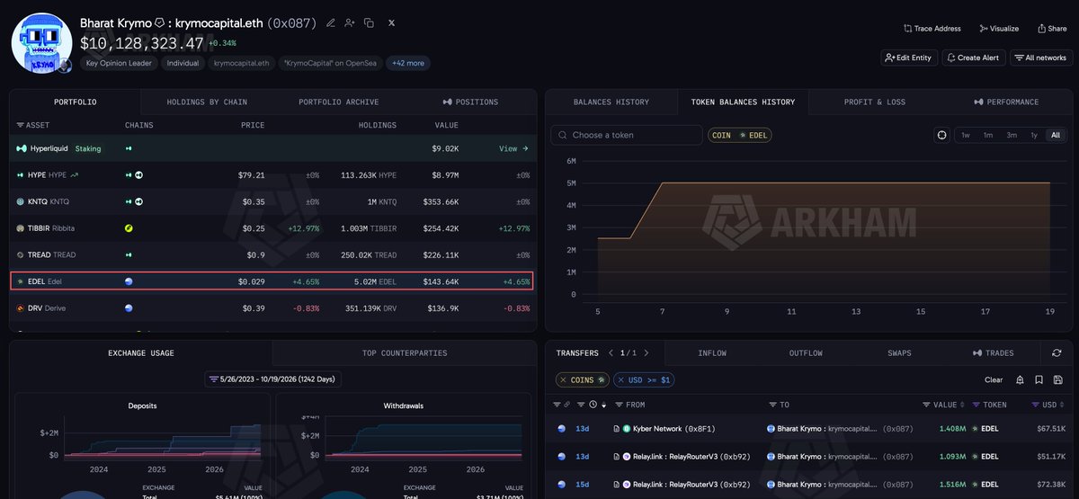1079x499 pixels.
Task: Click the bookmark icon in transfers filters
Action: 1039,379
